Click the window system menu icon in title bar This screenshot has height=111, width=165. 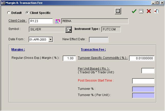pos(3,3)
